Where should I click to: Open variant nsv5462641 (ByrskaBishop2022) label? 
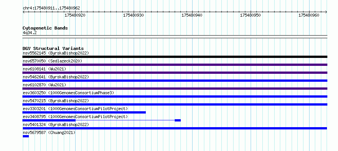(x=55, y=77)
